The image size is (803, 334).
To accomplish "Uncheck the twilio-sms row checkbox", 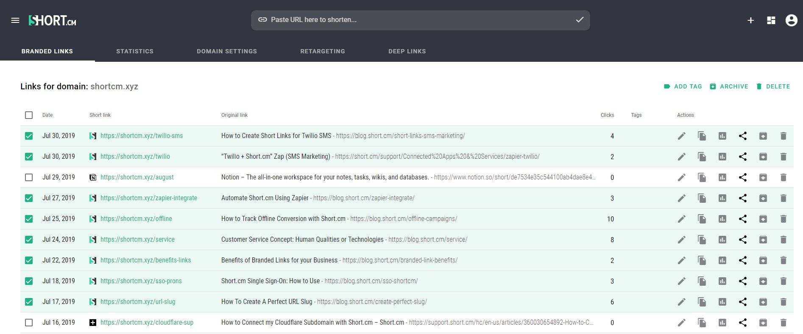I will (x=29, y=136).
